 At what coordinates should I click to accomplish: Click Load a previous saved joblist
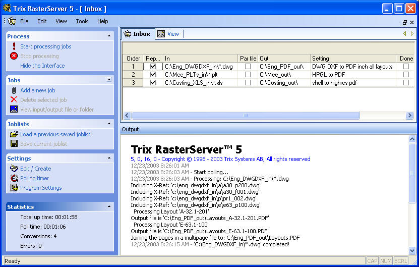click(x=55, y=134)
